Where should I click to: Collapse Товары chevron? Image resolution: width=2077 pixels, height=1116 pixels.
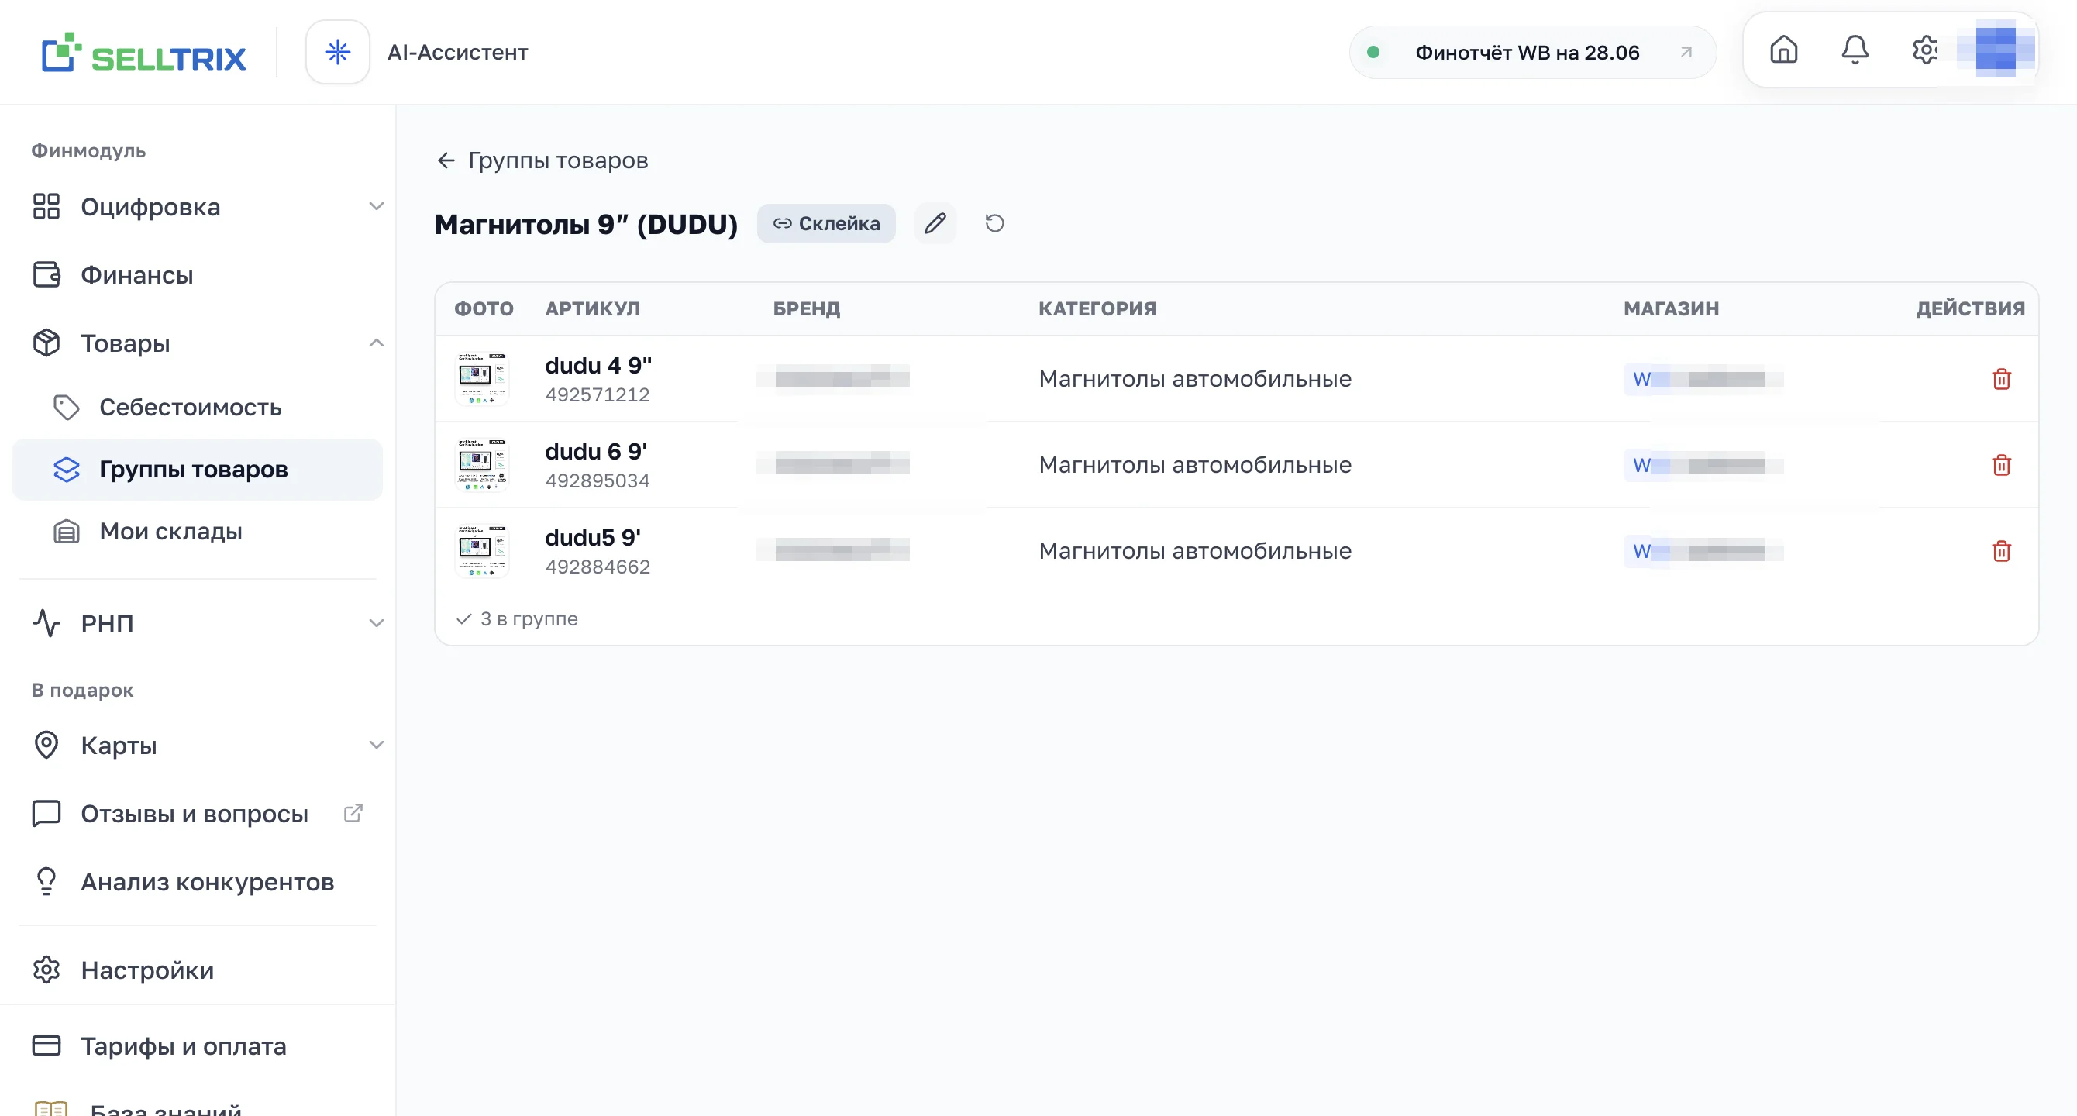click(x=376, y=343)
